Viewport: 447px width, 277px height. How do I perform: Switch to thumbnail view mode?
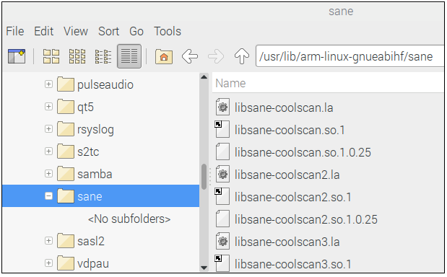(x=77, y=56)
